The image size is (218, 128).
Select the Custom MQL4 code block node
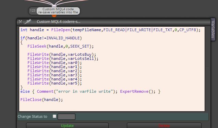pyautogui.click(x=58, y=11)
